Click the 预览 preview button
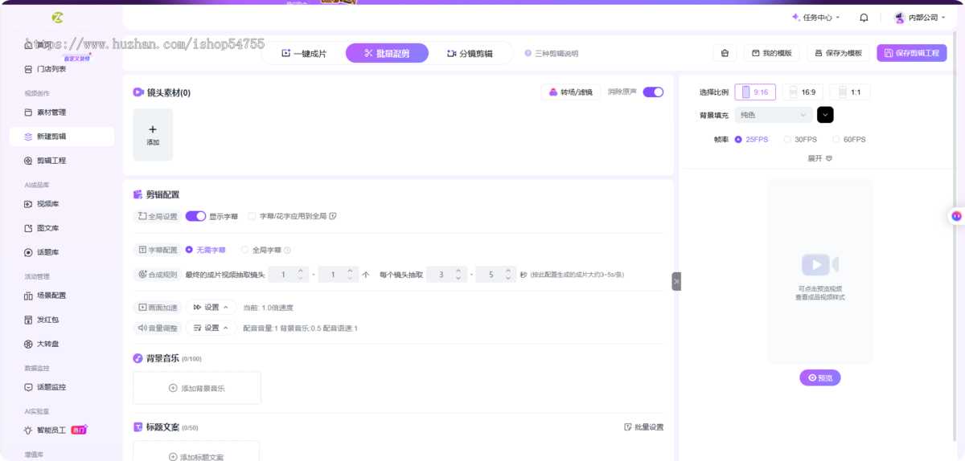The height and width of the screenshot is (461, 965). click(x=819, y=377)
